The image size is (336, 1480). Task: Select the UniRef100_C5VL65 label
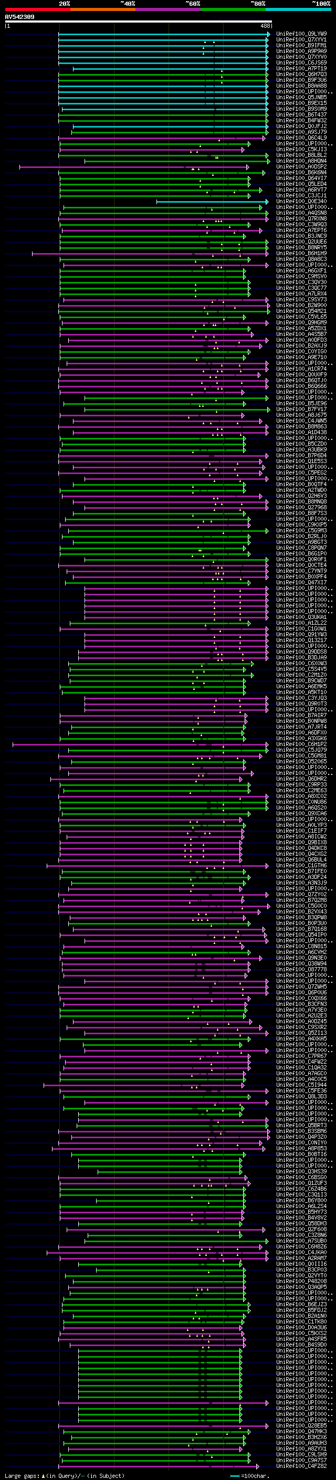point(301,317)
